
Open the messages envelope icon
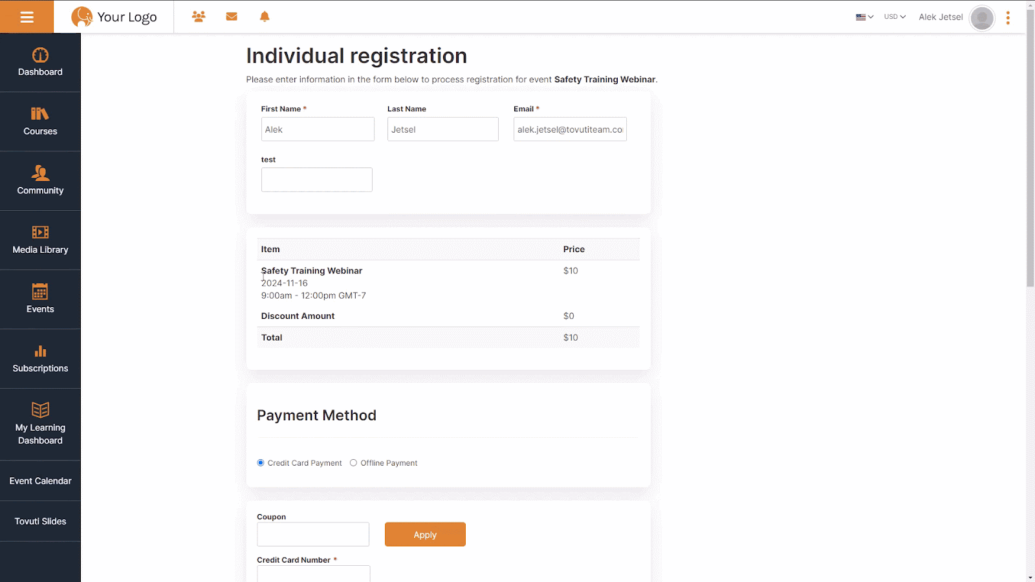232,16
